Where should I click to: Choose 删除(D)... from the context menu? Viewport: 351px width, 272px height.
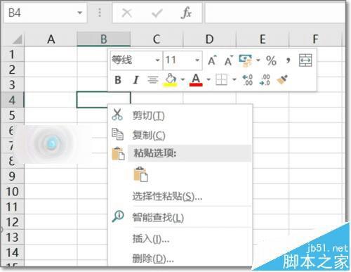click(180, 258)
